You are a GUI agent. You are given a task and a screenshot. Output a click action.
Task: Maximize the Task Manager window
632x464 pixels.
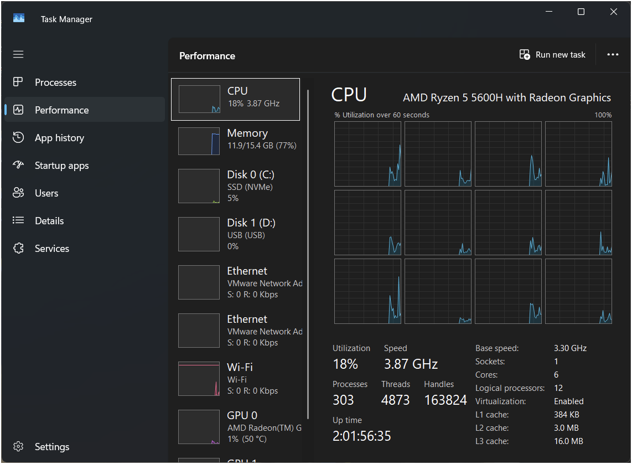point(581,11)
